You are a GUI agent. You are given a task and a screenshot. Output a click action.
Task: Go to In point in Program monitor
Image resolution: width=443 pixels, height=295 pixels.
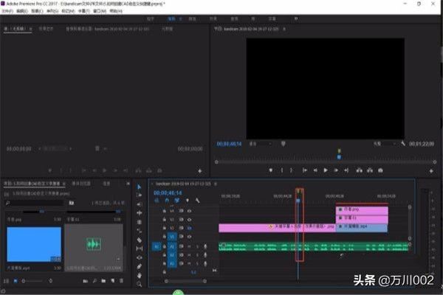304,170
